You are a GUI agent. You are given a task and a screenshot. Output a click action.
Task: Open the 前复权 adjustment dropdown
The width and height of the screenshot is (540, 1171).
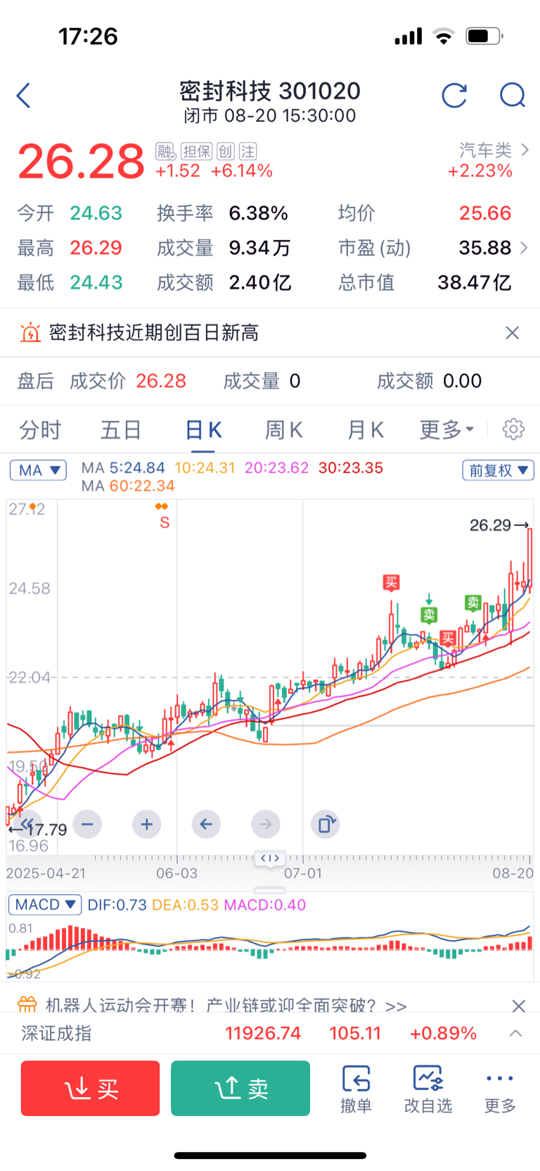point(498,470)
